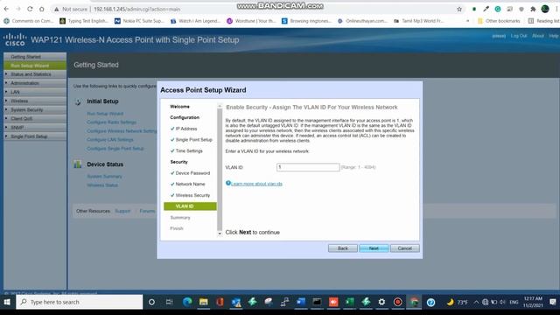Image resolution: width=560 pixels, height=315 pixels.
Task: Click the wizard steps scrollbar down arrow
Action: (x=220, y=234)
